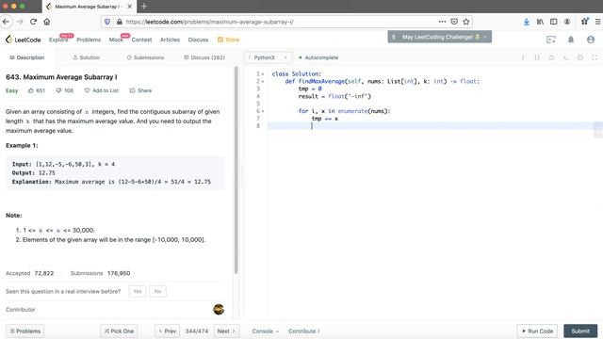The image size is (603, 339).
Task: Submit the solution
Action: pyautogui.click(x=580, y=331)
